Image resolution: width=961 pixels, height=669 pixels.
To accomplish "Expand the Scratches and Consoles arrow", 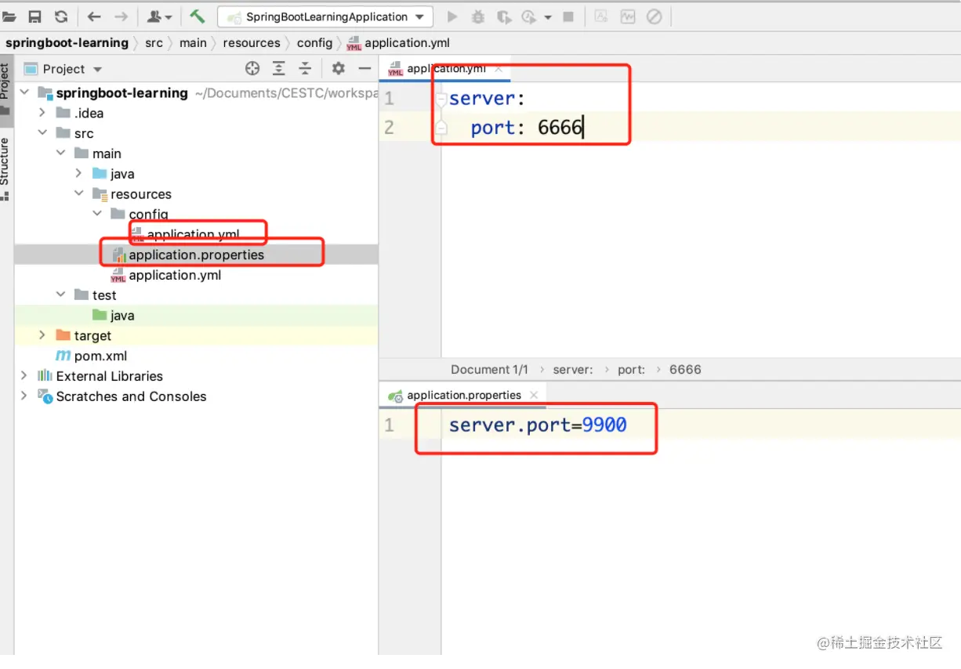I will click(x=24, y=396).
